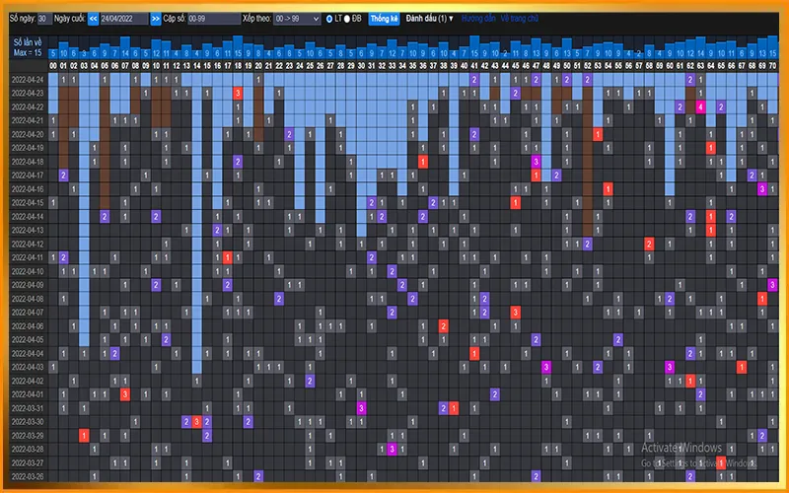Click red 2 cell on 2022-04-06 row
This screenshot has height=493, width=789.
pyautogui.click(x=443, y=326)
